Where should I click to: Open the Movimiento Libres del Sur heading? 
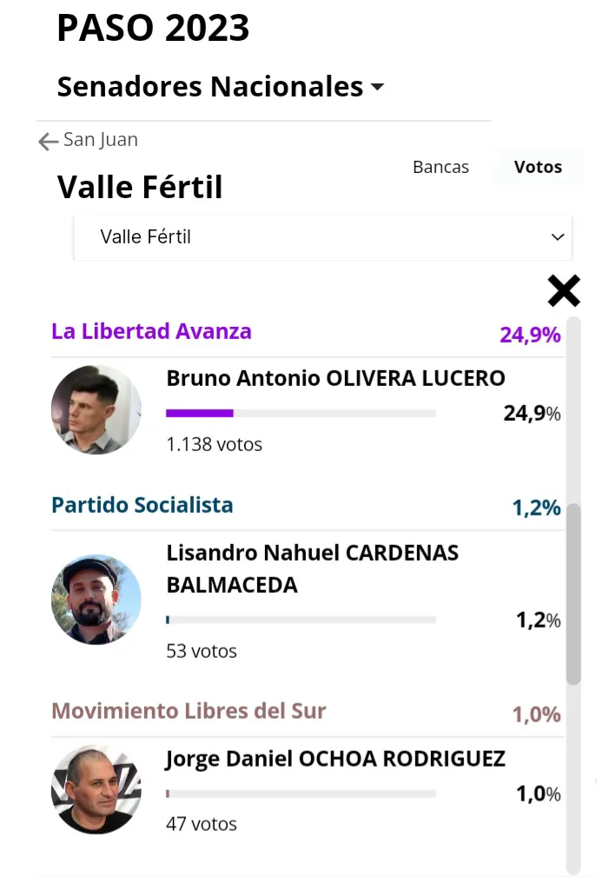[189, 711]
